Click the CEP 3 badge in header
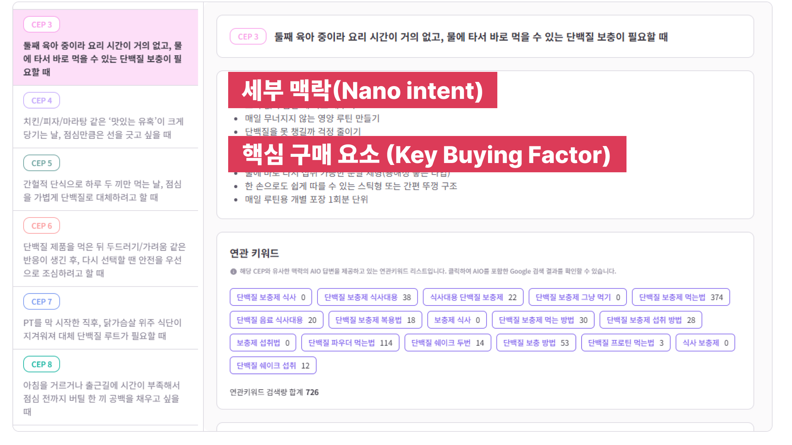This screenshot has height=445, width=792. (248, 37)
